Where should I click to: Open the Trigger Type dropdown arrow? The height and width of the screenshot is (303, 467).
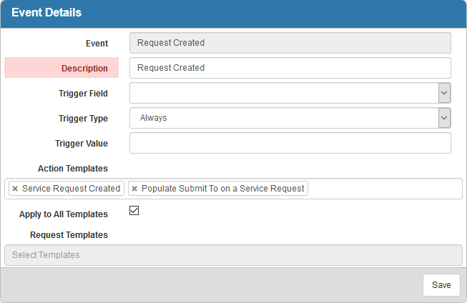pyautogui.click(x=444, y=118)
